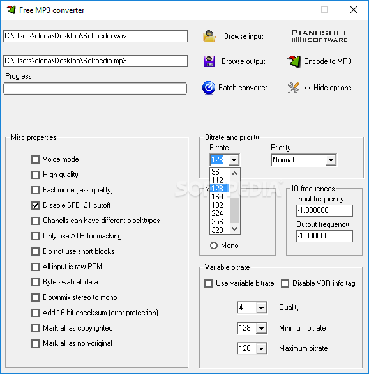Tick Do not use short blocks
The image size is (369, 374).
(x=35, y=251)
